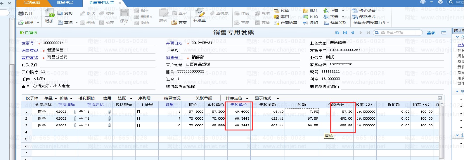Click the 备注 remarks field
Screen dimensions: 464x160
94,86
